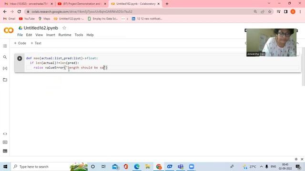Click the notebook title Untitled162.ipynb
The height and width of the screenshot is (171, 305).
(41, 28)
